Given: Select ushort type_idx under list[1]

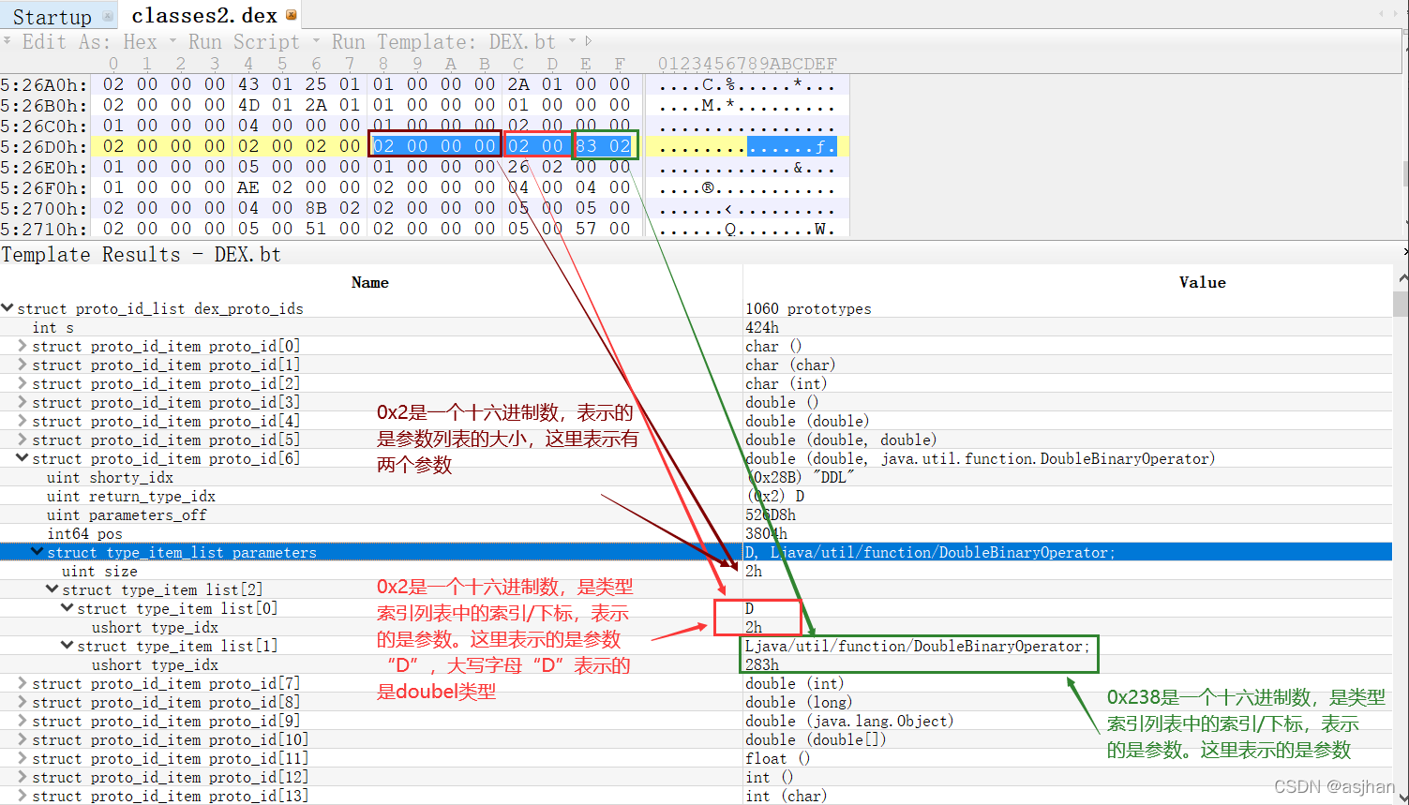Looking at the screenshot, I should 696,664.
